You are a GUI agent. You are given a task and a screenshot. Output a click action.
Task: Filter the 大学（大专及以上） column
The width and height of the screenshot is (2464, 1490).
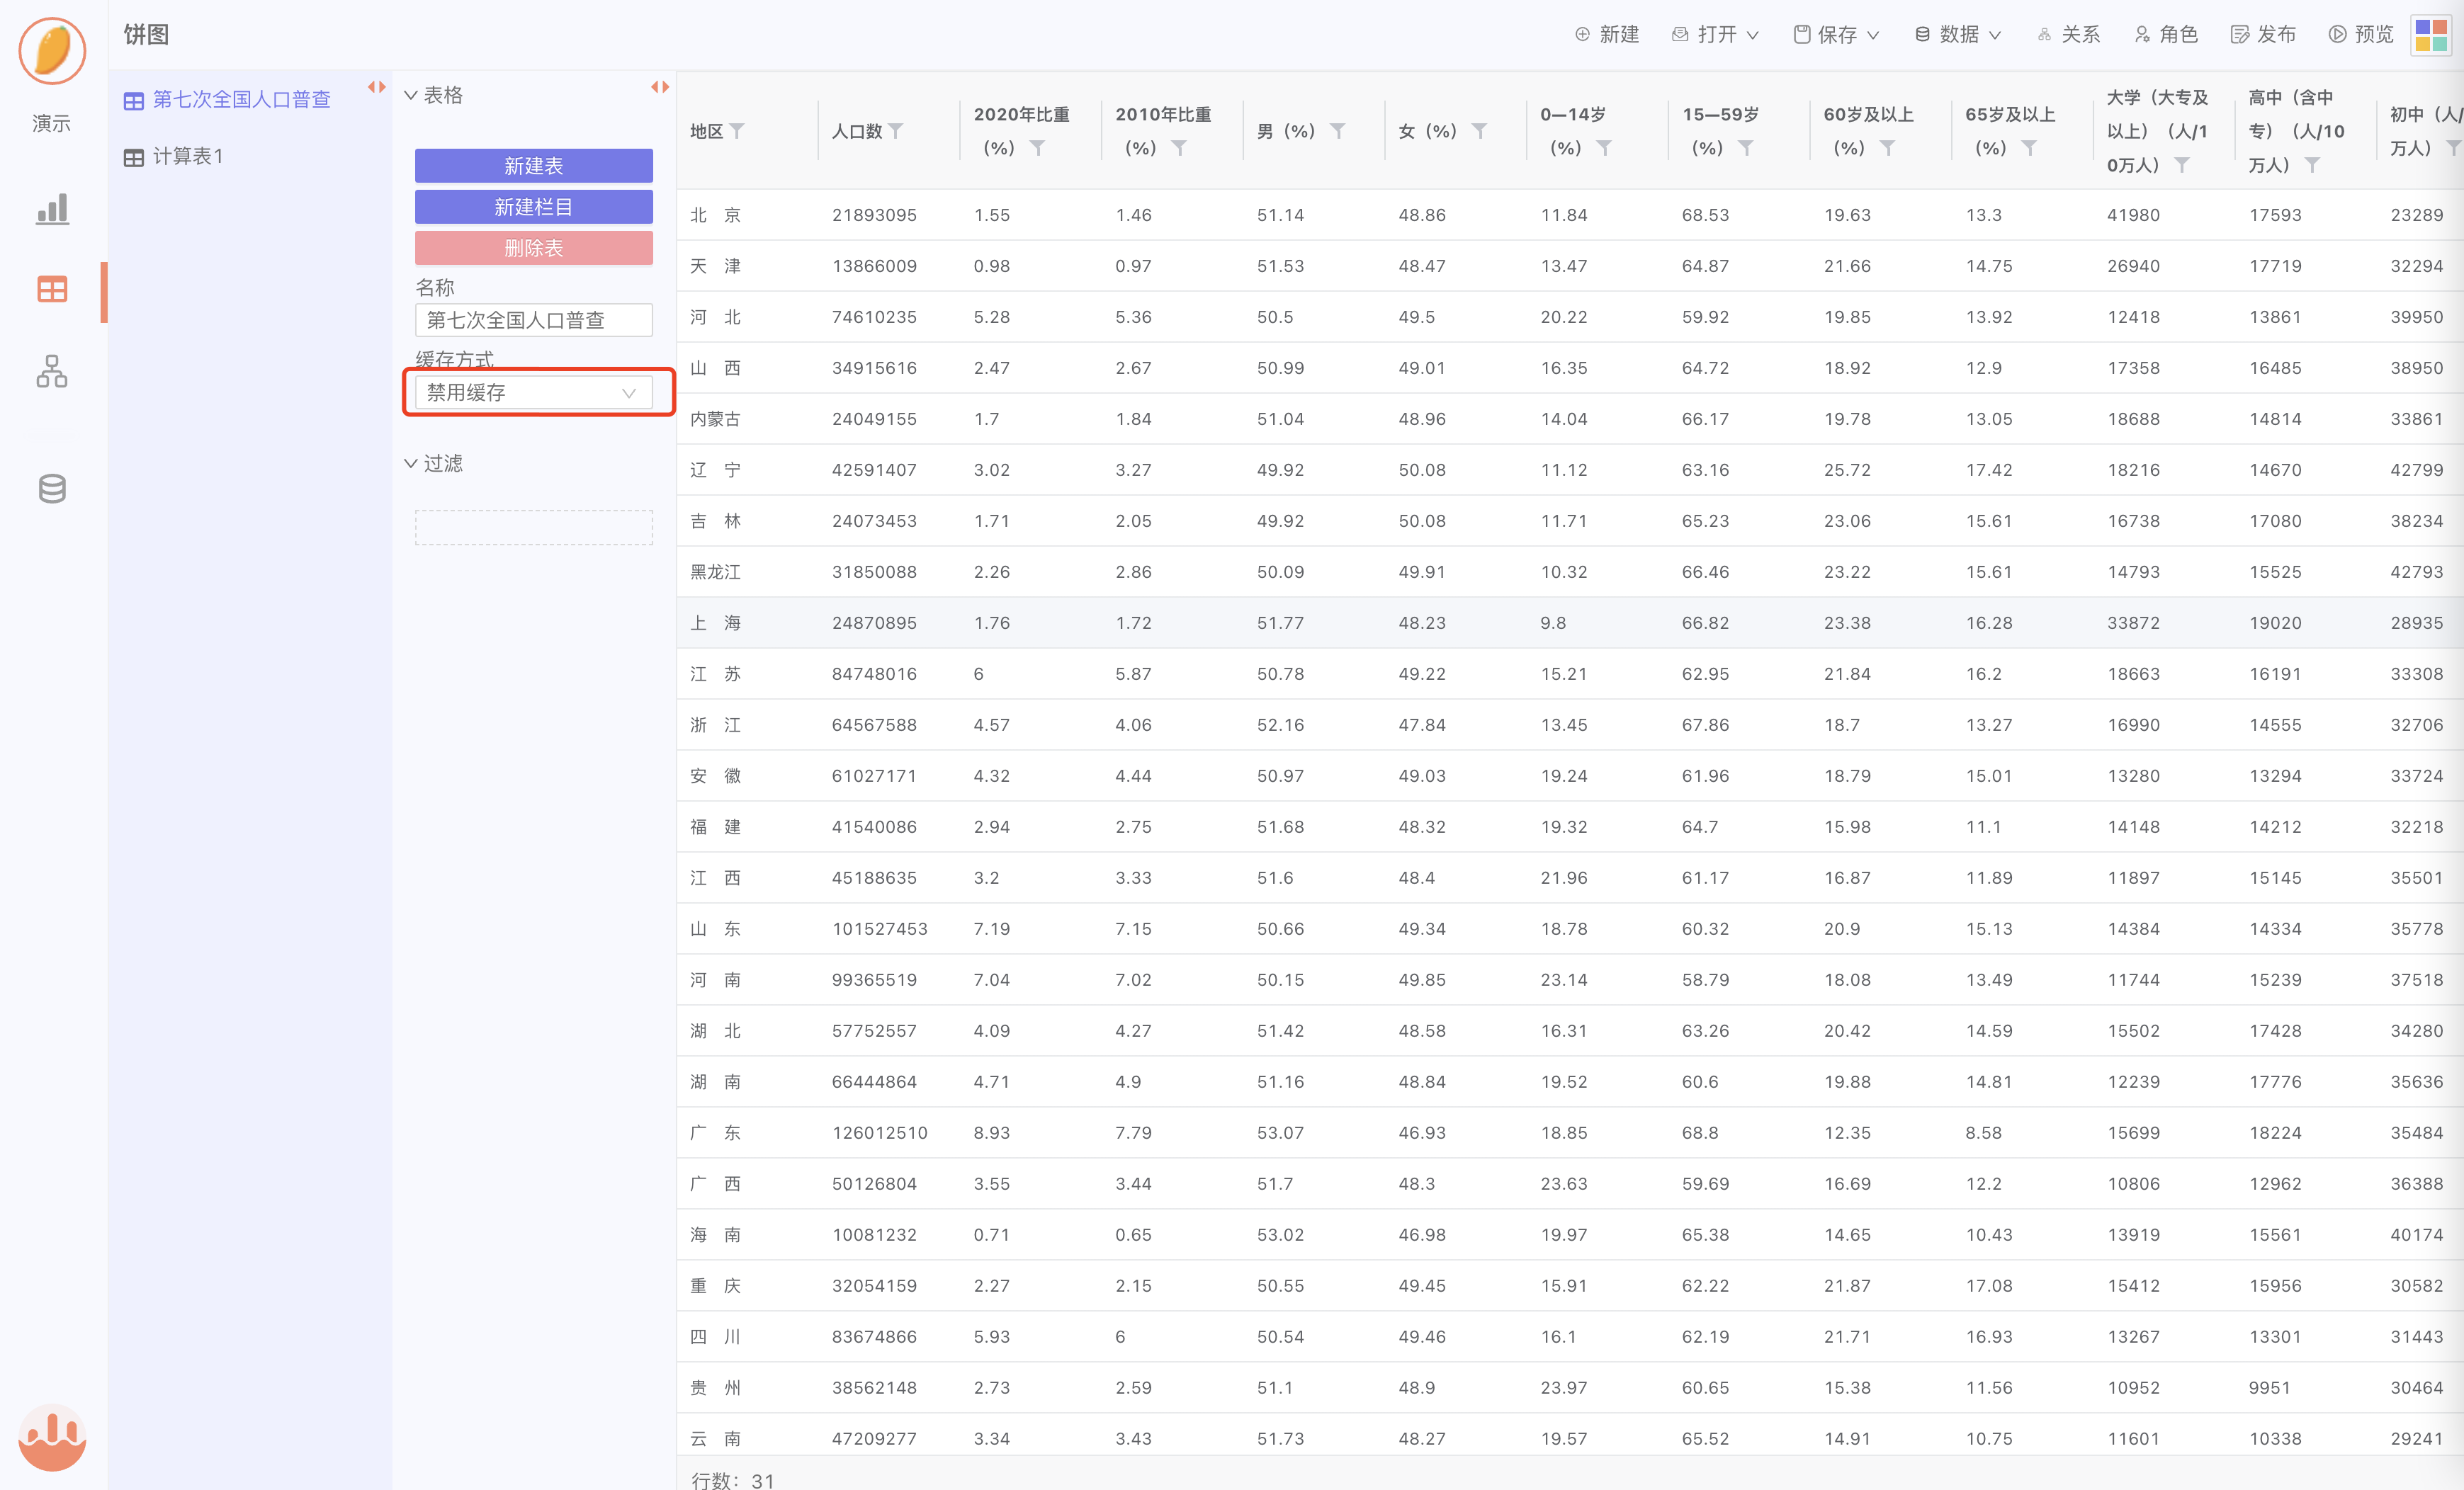tap(2183, 165)
